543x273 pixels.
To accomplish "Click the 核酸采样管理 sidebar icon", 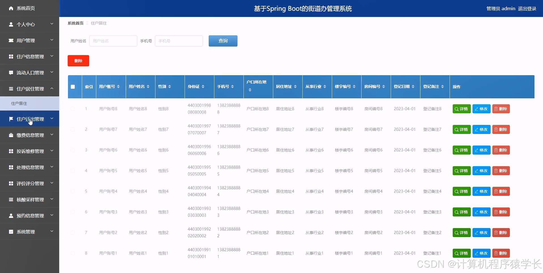I will [x=11, y=200].
